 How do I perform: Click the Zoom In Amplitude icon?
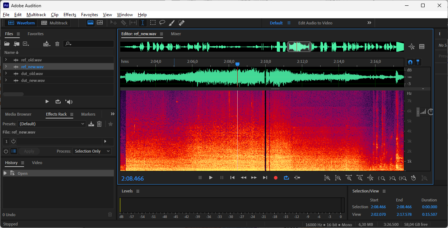click(327, 178)
